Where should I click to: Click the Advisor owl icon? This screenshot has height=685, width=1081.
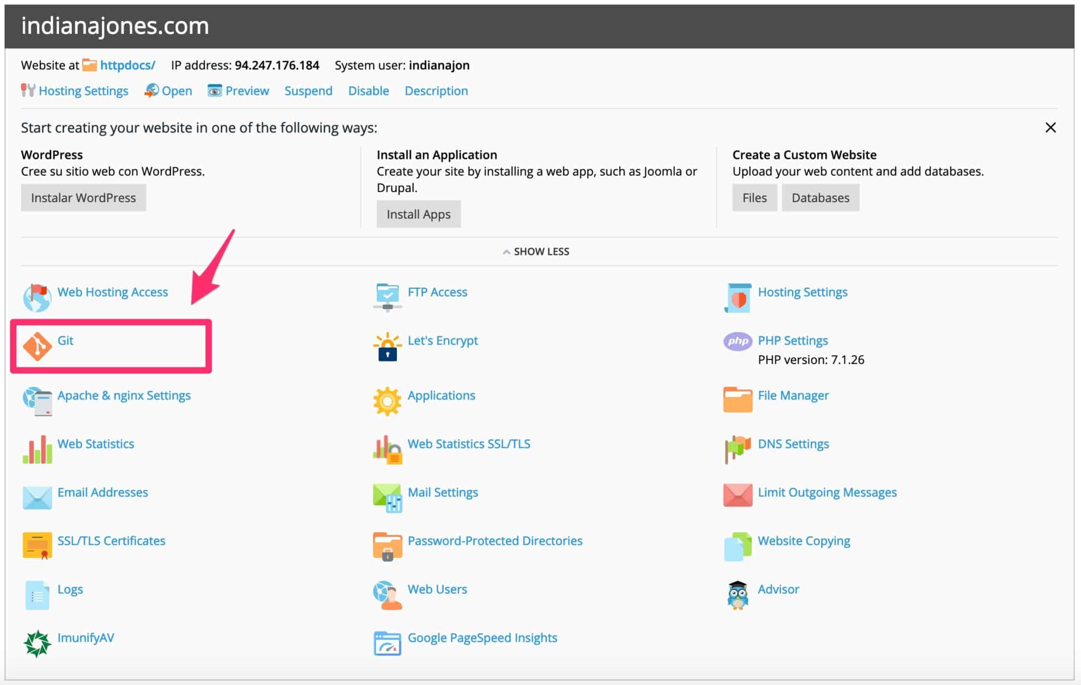(737, 595)
